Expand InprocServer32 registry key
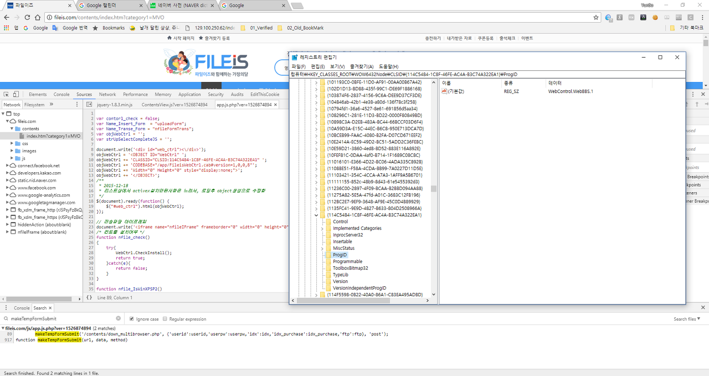 (x=323, y=235)
